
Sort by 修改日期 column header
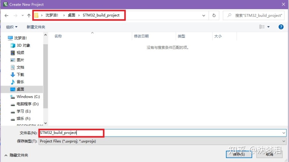141,36
